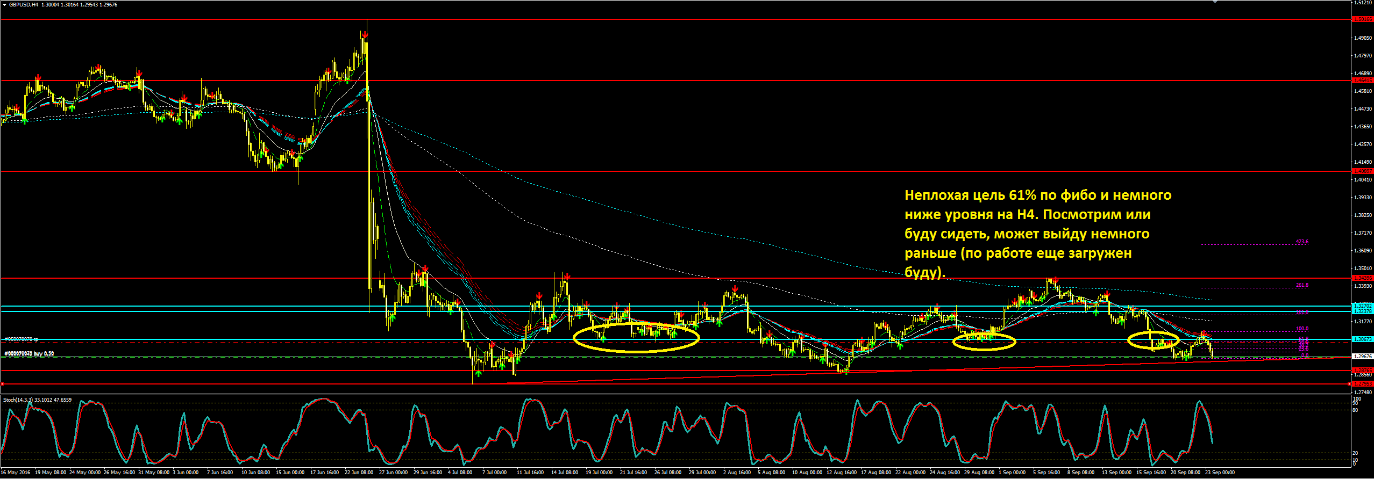Select the red price label 1.34396

tap(1363, 278)
